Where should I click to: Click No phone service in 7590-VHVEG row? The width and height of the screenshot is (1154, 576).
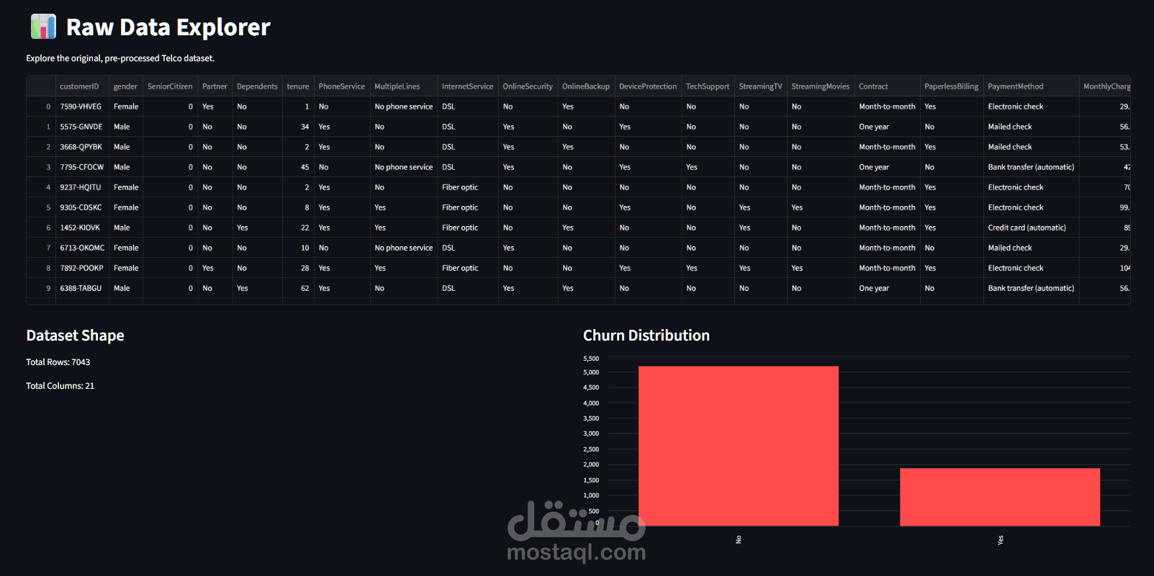[404, 107]
